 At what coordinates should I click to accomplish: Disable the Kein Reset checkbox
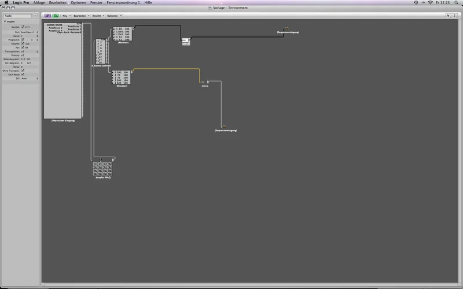[23, 75]
